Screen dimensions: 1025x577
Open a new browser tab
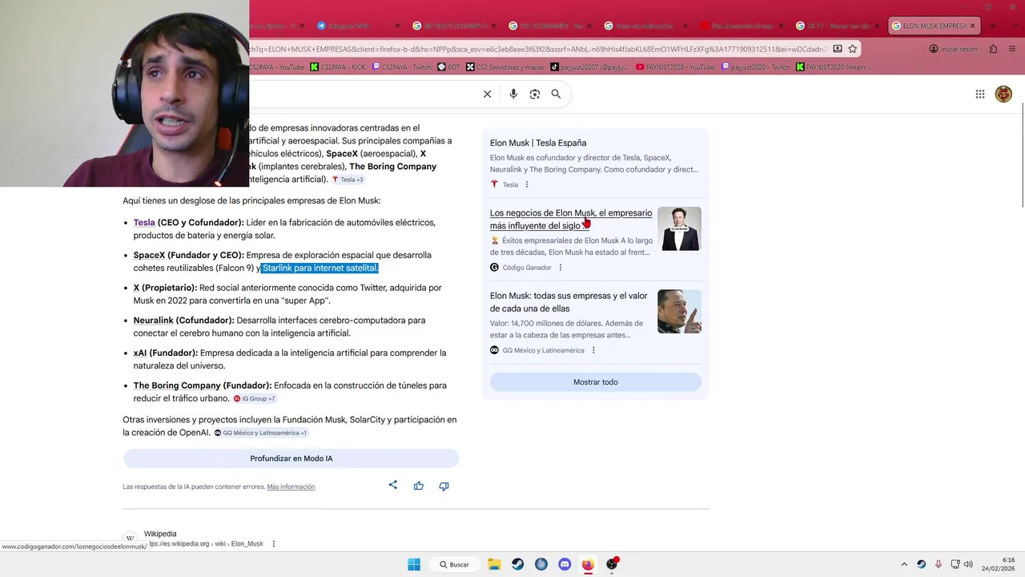pos(993,26)
